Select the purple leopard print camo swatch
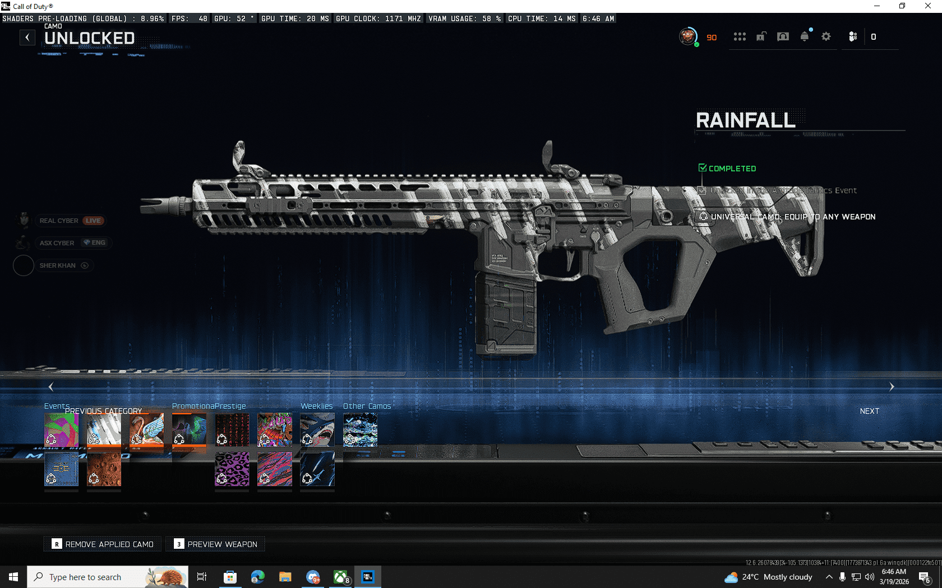Image resolution: width=942 pixels, height=588 pixels. pyautogui.click(x=232, y=469)
